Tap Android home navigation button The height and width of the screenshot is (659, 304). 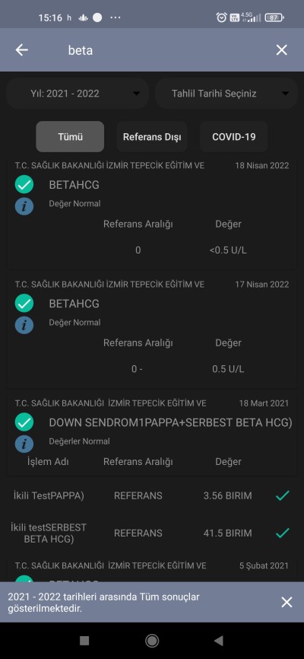pos(152,641)
